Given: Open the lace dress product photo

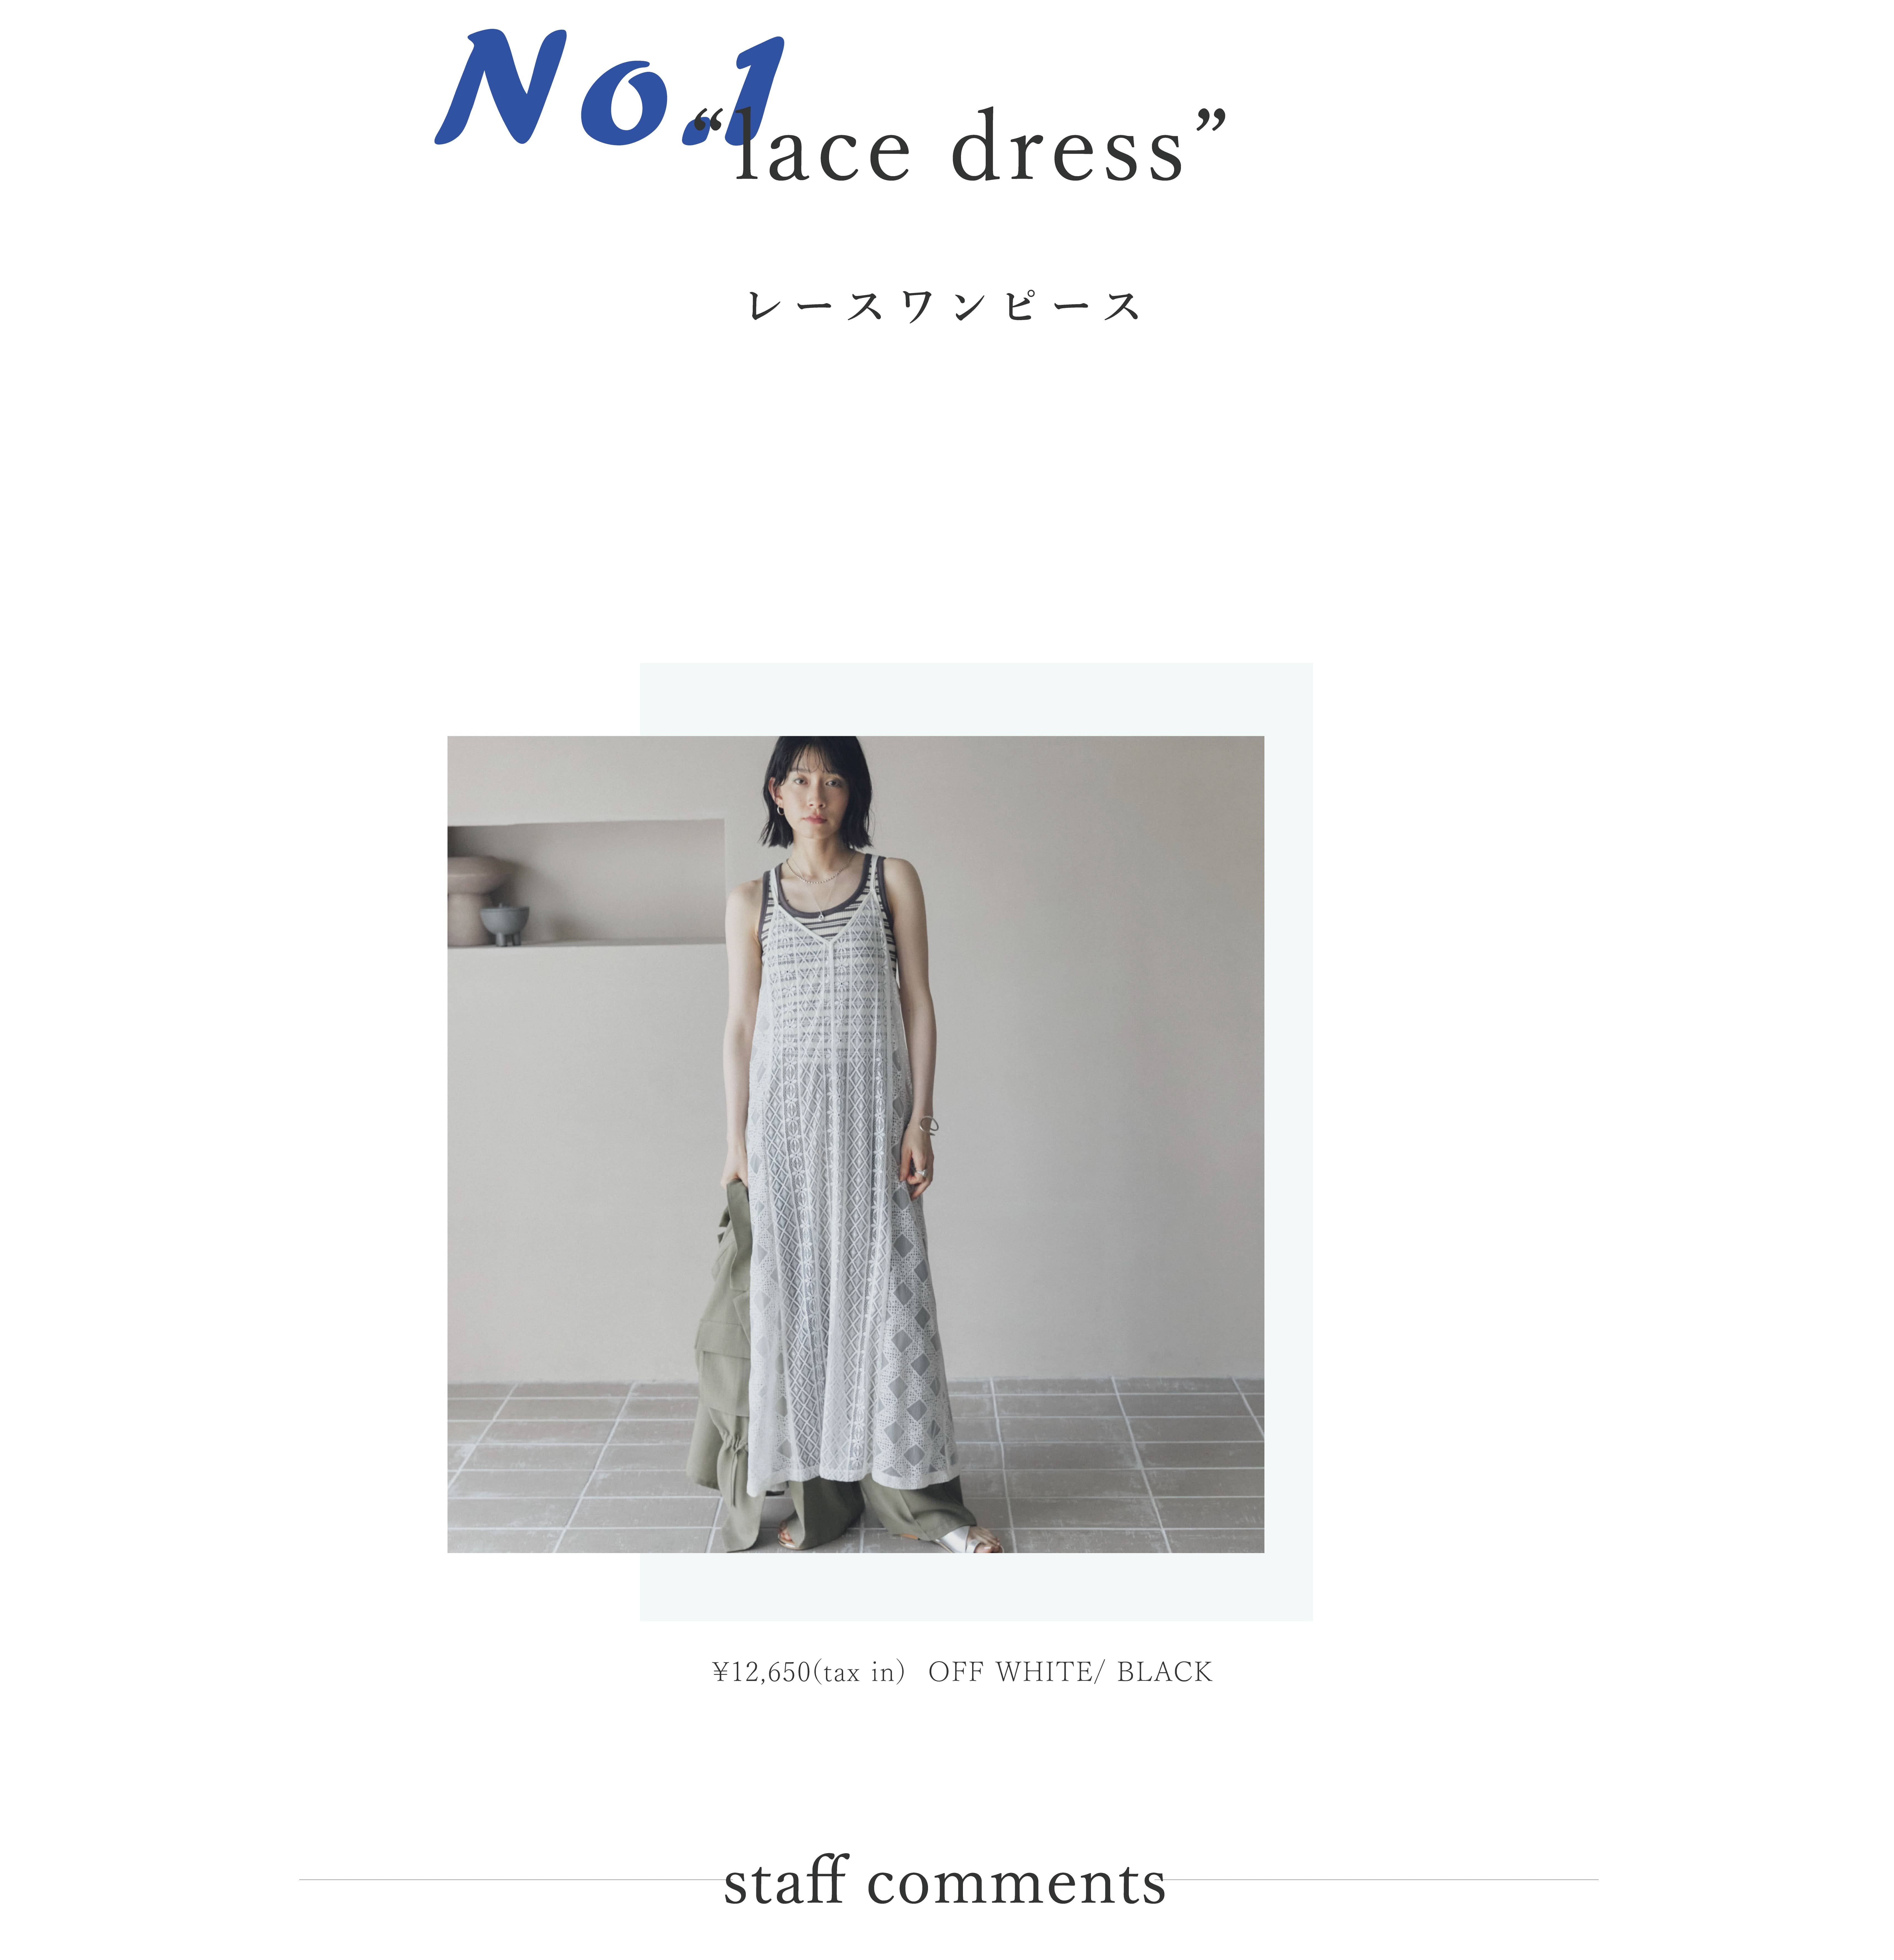Looking at the screenshot, I should 855,1144.
